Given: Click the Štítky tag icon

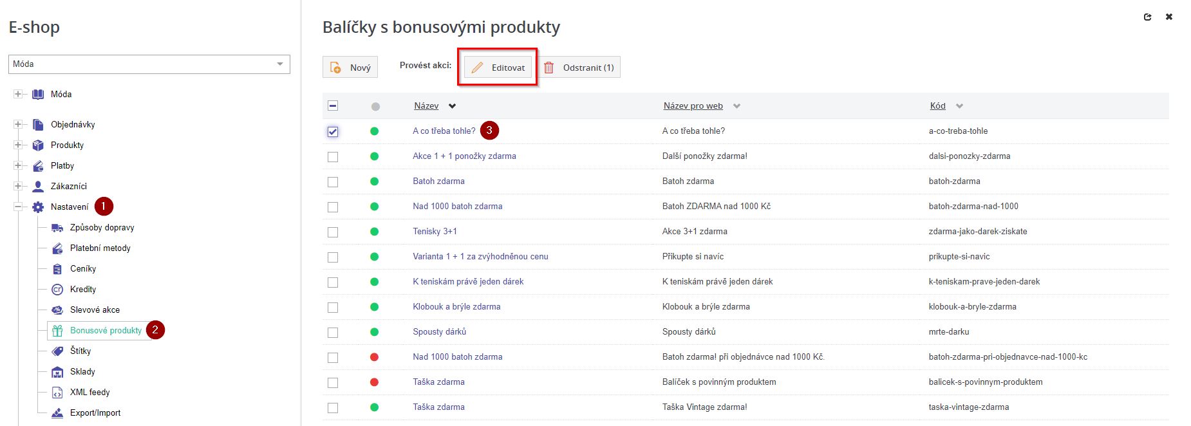Looking at the screenshot, I should click(57, 351).
